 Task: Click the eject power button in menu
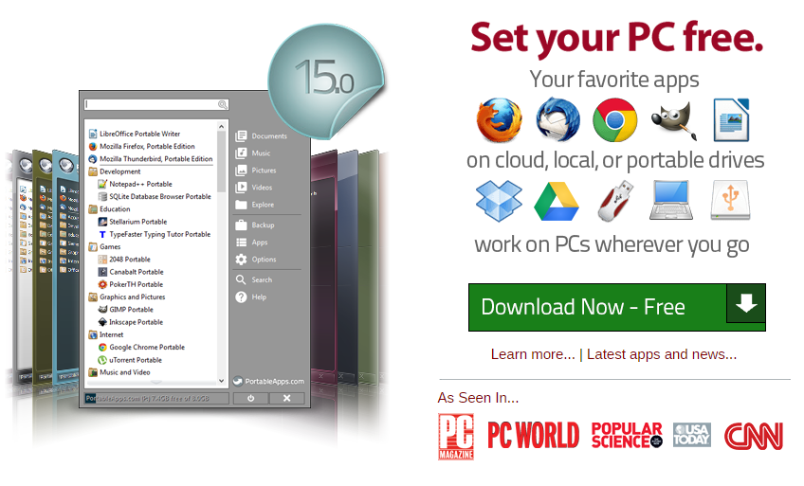tap(250, 398)
